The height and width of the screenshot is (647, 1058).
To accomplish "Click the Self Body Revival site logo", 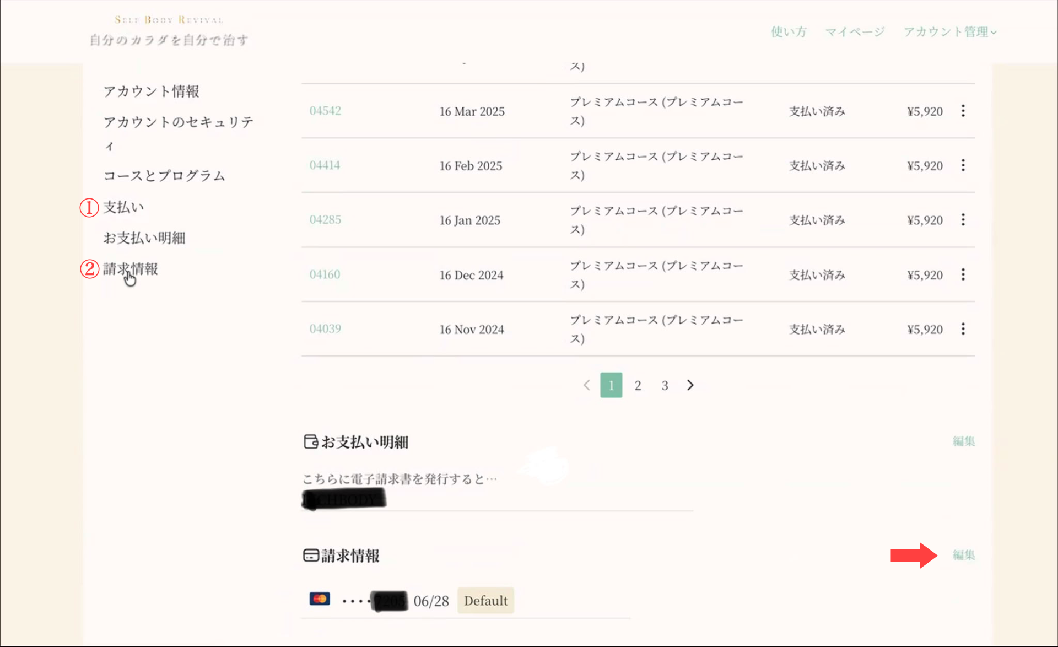I will [x=169, y=31].
